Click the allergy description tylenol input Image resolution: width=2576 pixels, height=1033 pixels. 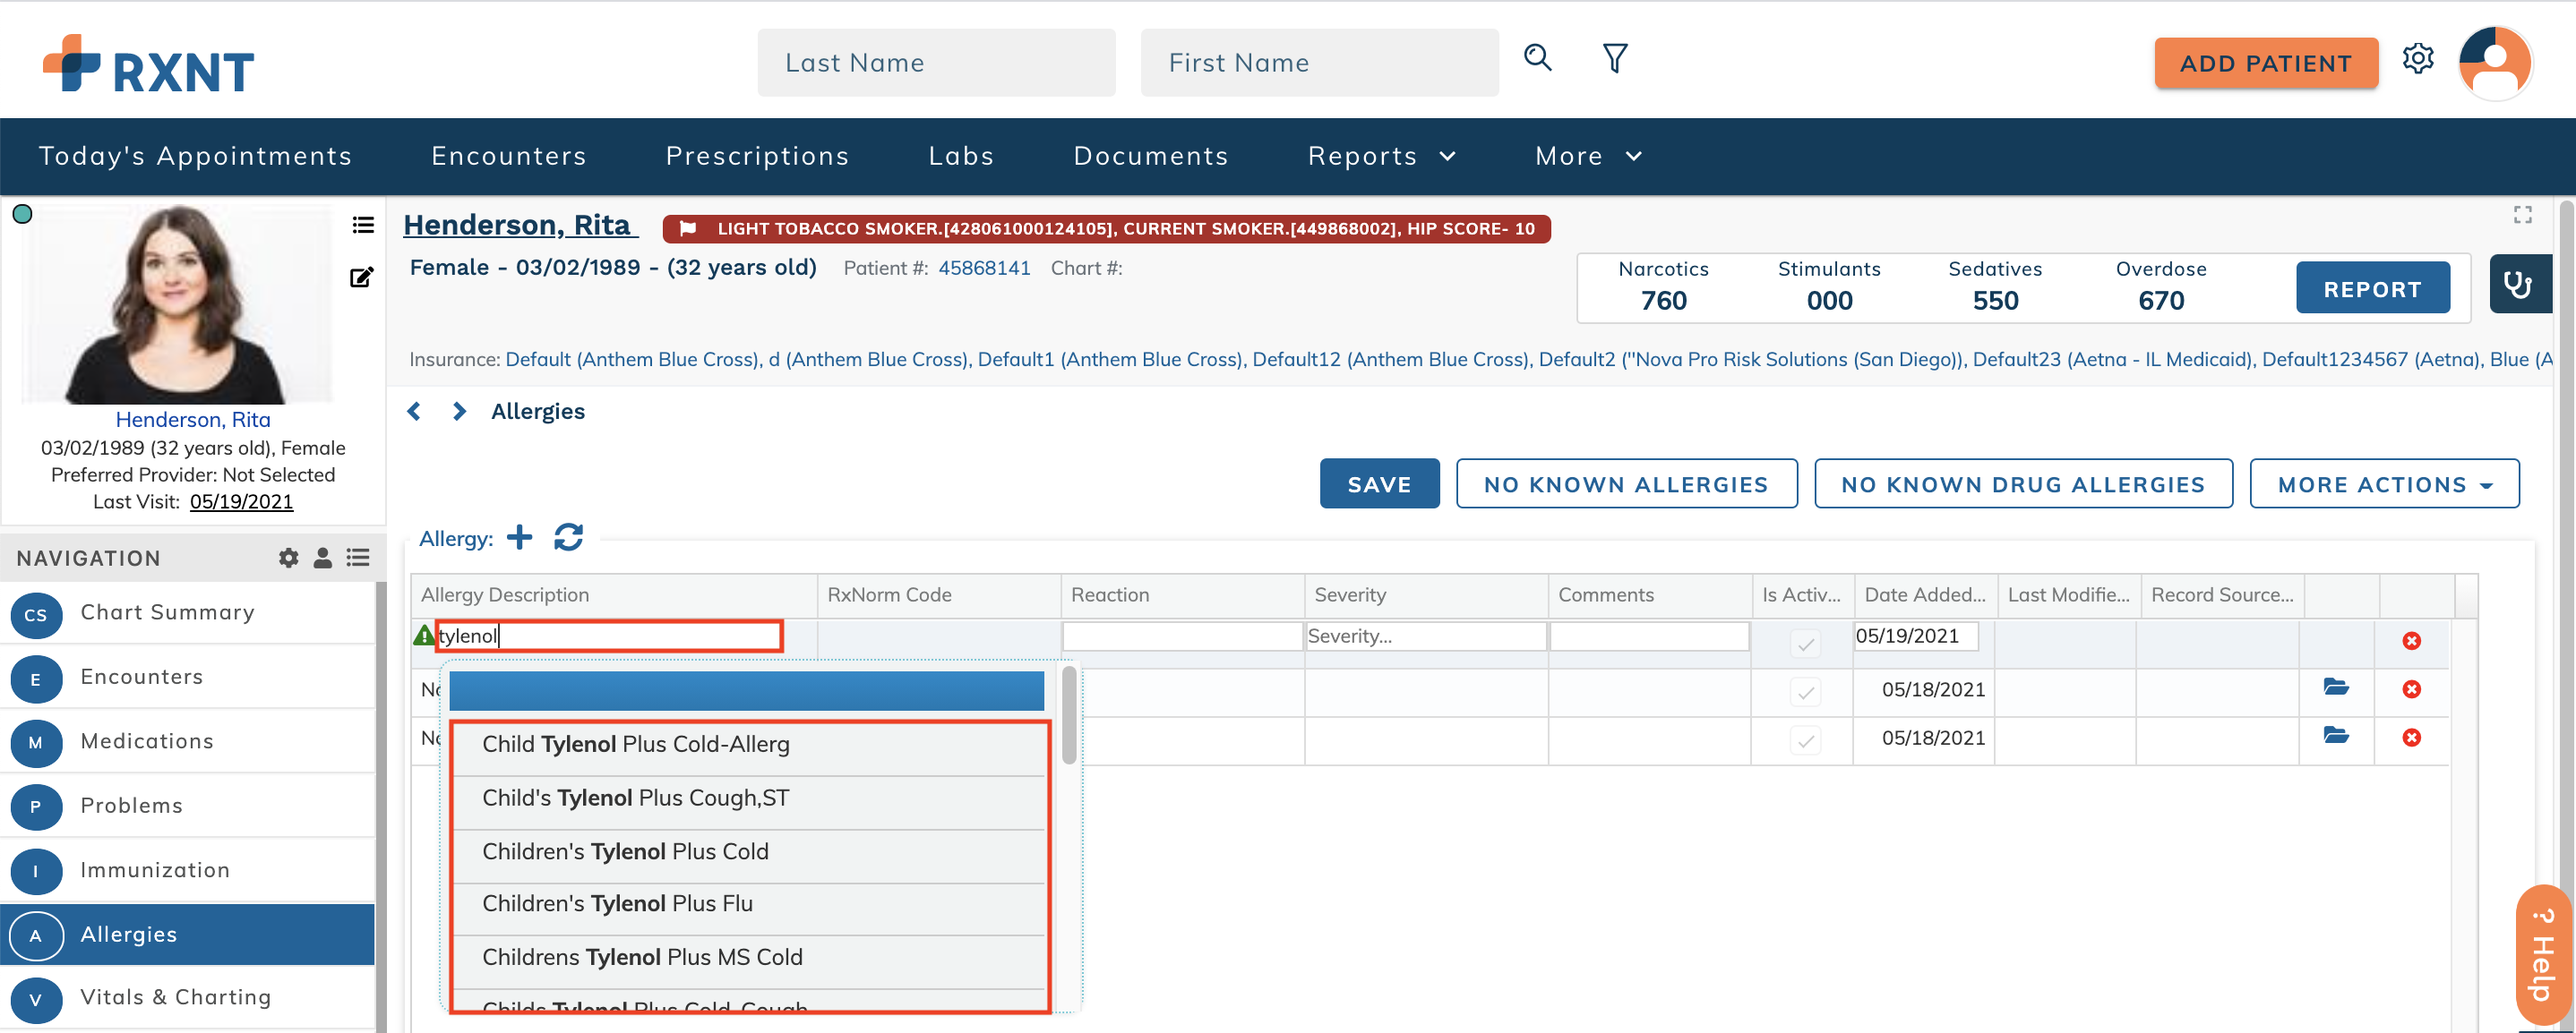tap(609, 636)
